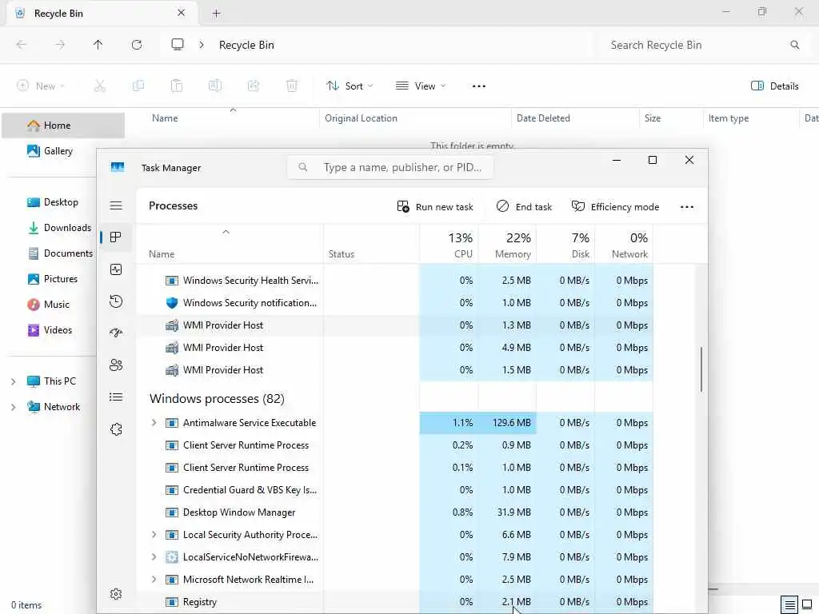Screen dimensions: 819x614
Task: Expand This PC tree node
Action: tap(13, 381)
